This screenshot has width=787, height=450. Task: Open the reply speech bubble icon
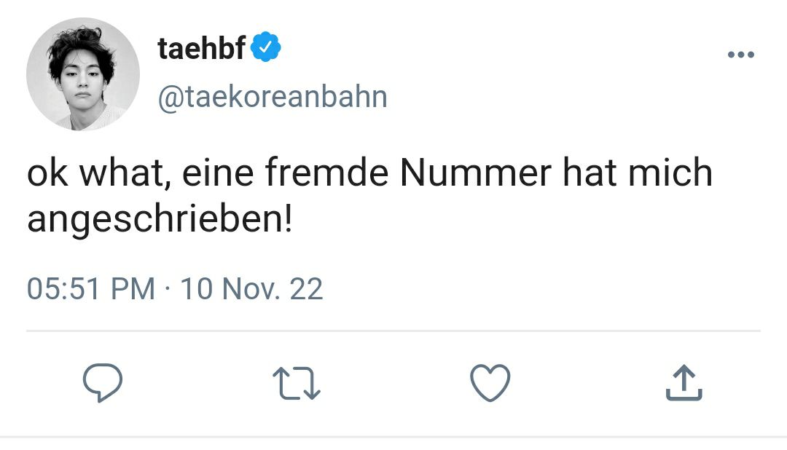pos(103,383)
